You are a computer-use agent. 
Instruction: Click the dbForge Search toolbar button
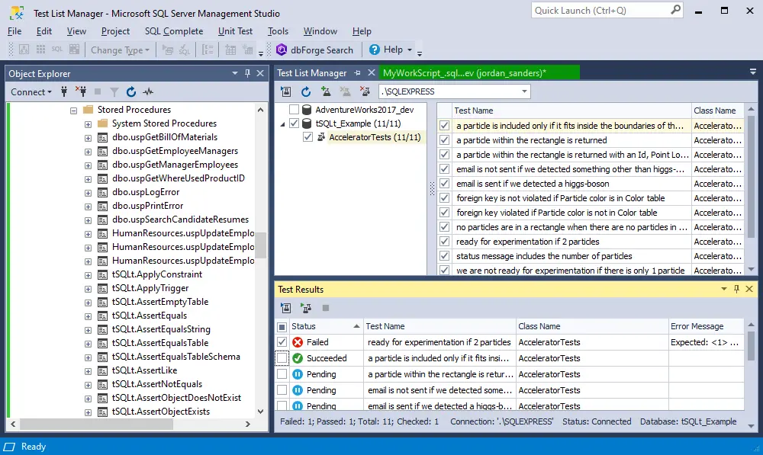coord(314,50)
